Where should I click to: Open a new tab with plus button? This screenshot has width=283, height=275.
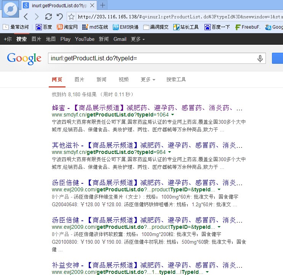point(102,5)
